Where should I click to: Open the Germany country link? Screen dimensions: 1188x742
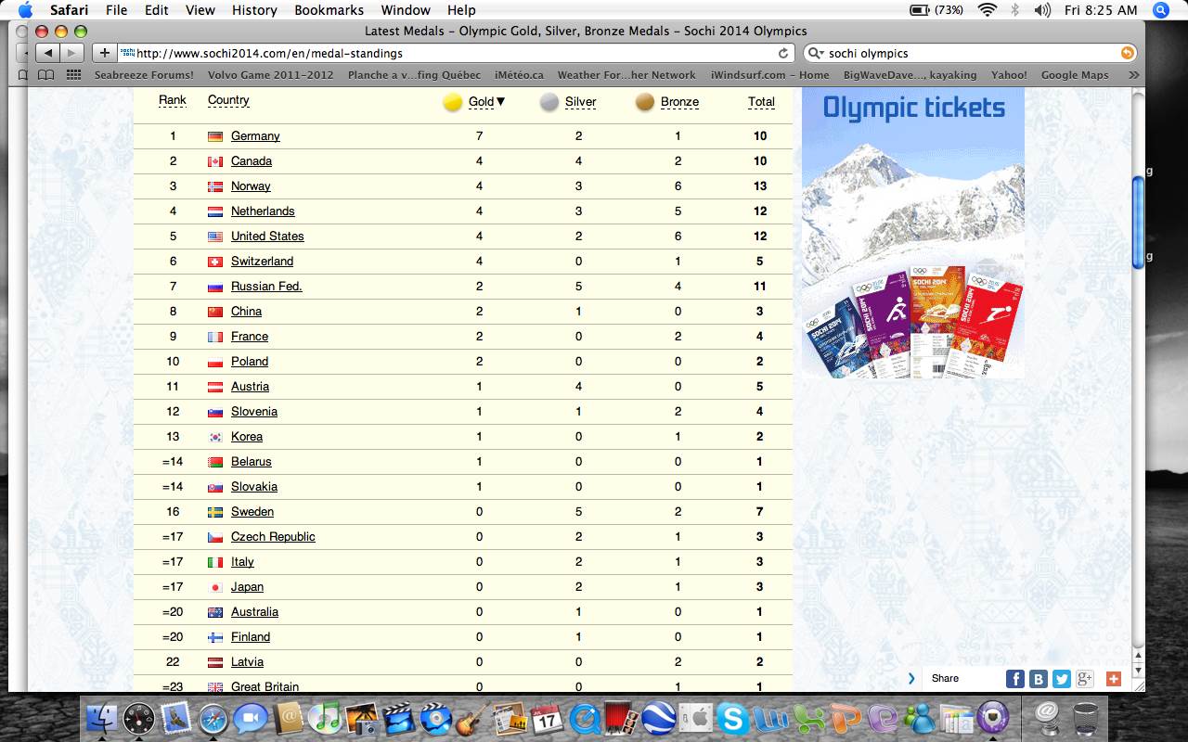pyautogui.click(x=255, y=136)
